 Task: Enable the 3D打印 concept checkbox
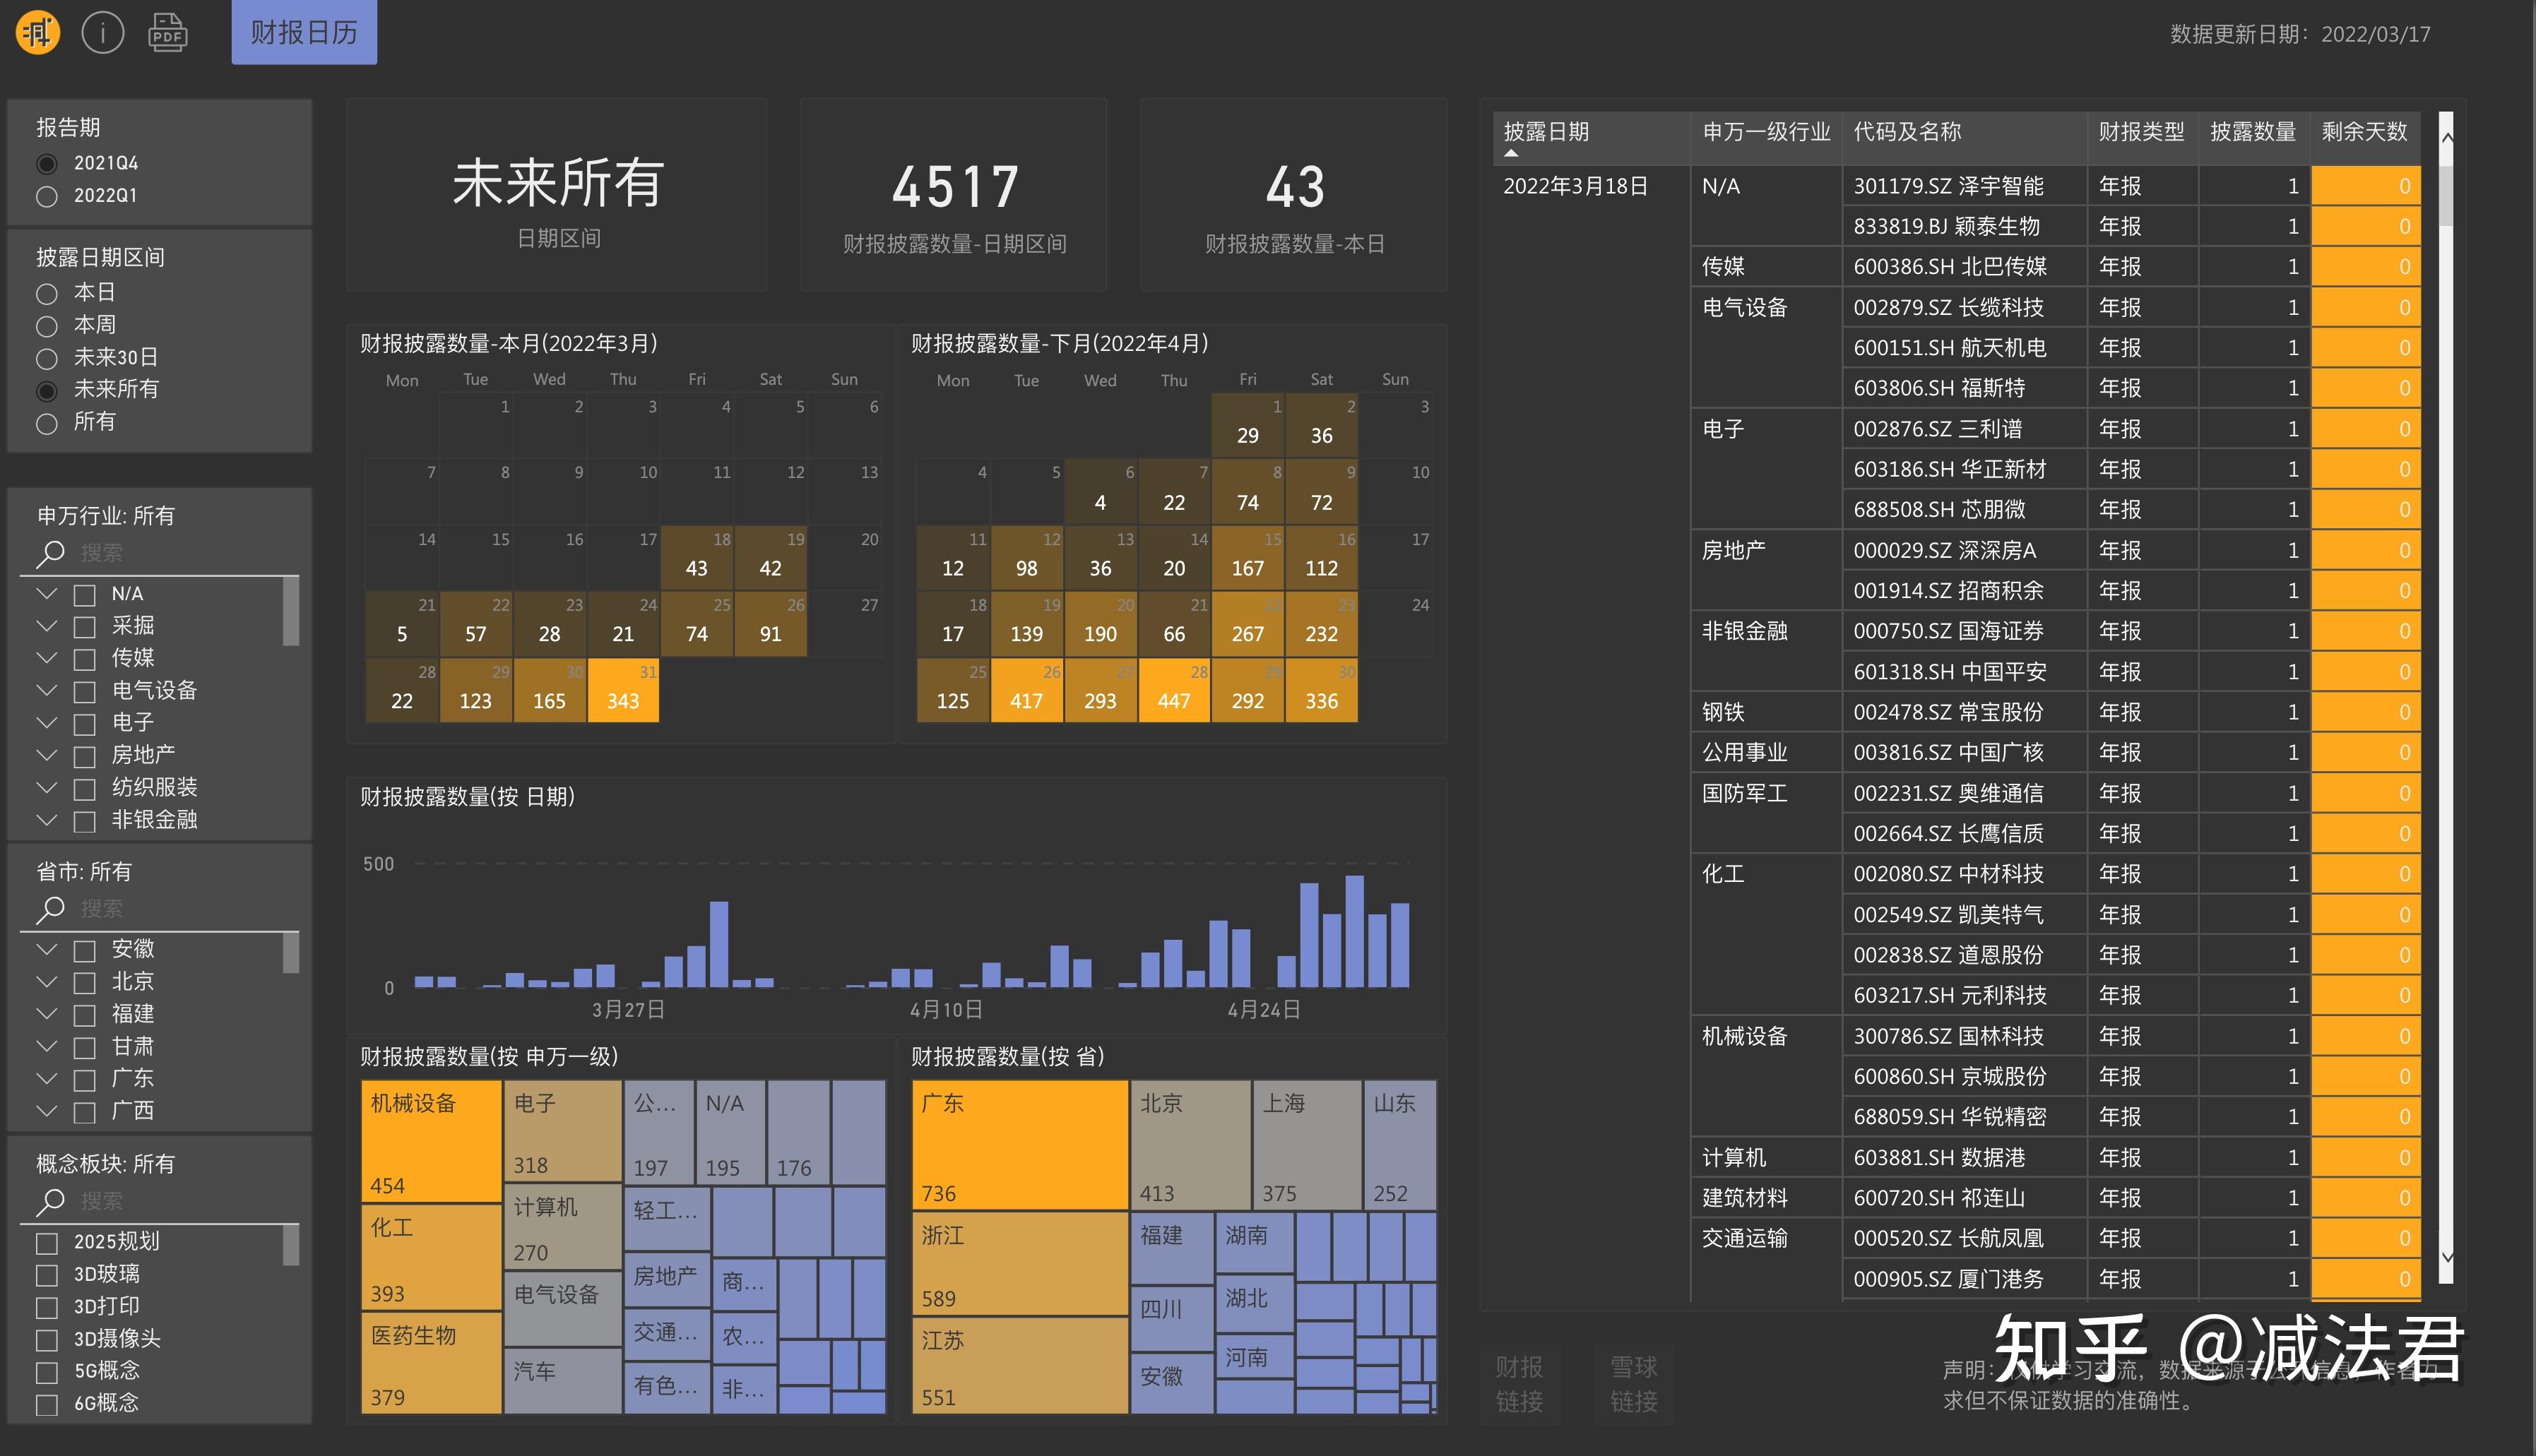(46, 1306)
